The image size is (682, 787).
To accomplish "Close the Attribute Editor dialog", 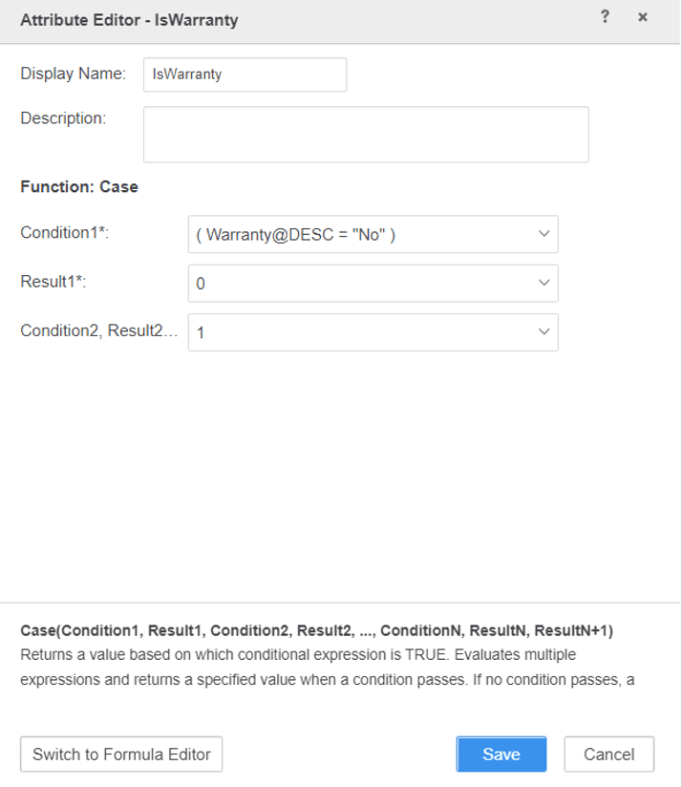I will click(x=643, y=17).
